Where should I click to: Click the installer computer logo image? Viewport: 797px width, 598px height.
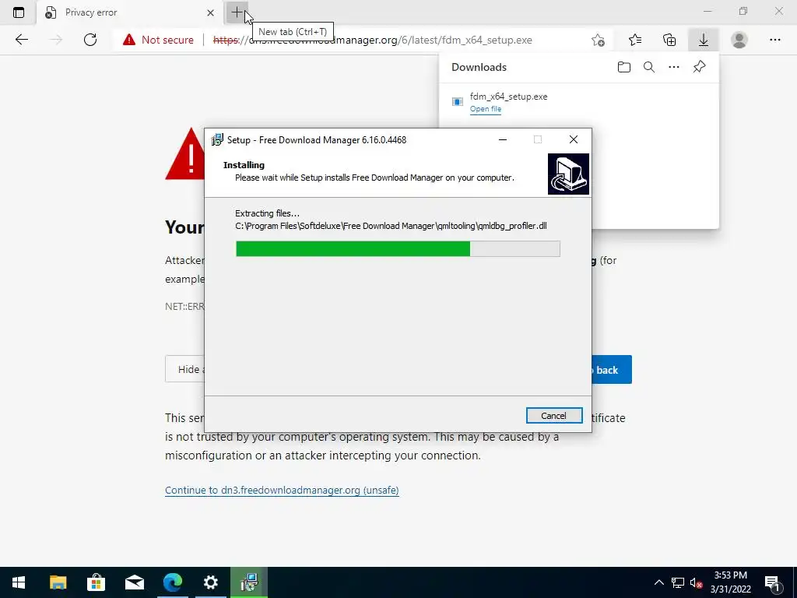point(568,174)
